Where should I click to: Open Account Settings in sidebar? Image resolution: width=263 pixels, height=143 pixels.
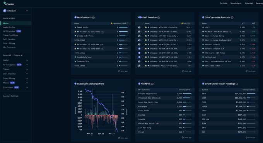pos(11,96)
